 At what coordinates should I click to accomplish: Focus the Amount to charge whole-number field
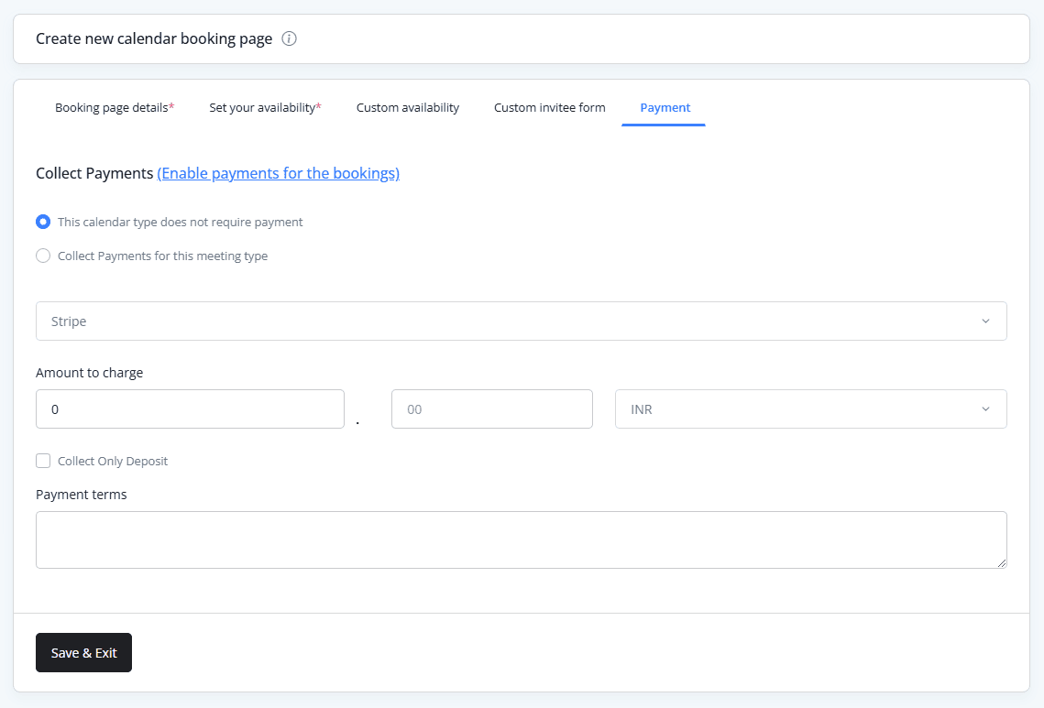tap(190, 409)
